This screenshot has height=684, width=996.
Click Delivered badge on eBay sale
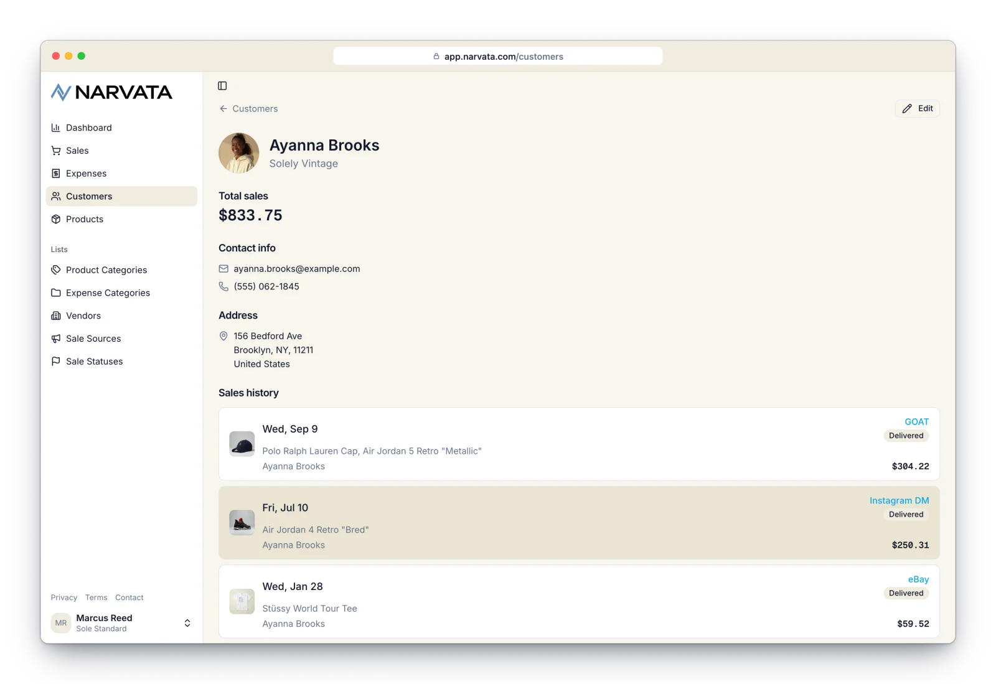[x=906, y=593]
